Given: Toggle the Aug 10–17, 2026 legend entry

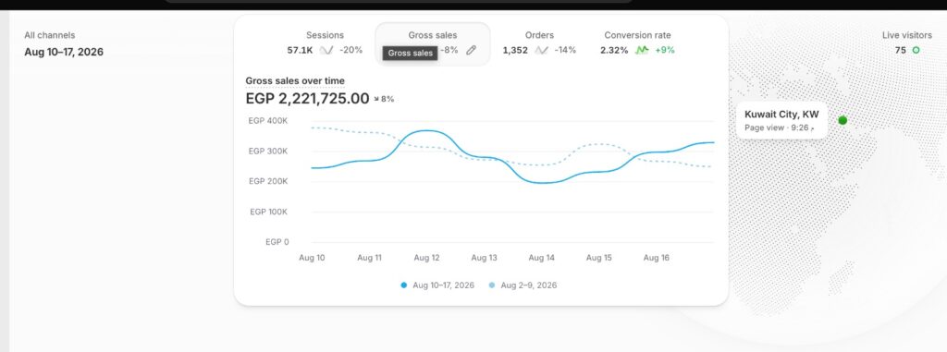Looking at the screenshot, I should 437,285.
